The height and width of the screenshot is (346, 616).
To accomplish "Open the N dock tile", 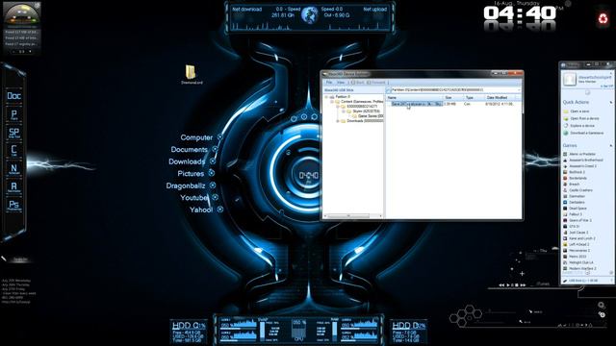I will click(x=13, y=169).
